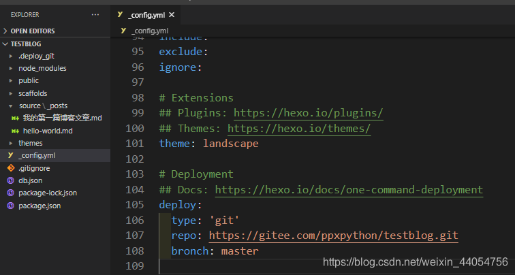Viewport: 515px width, 275px height.
Task: Click markdown icon beside hello-world.md
Action: point(15,131)
